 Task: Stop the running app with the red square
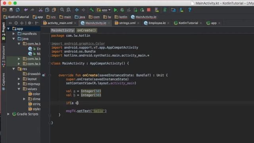(x=149, y=10)
